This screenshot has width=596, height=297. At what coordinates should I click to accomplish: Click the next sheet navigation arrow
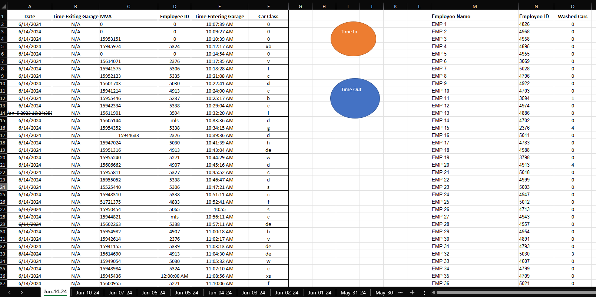[x=21, y=293]
